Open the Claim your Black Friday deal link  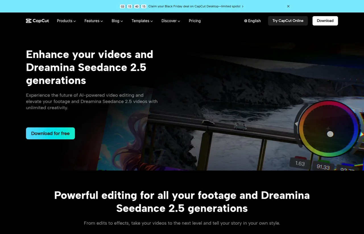tap(196, 6)
